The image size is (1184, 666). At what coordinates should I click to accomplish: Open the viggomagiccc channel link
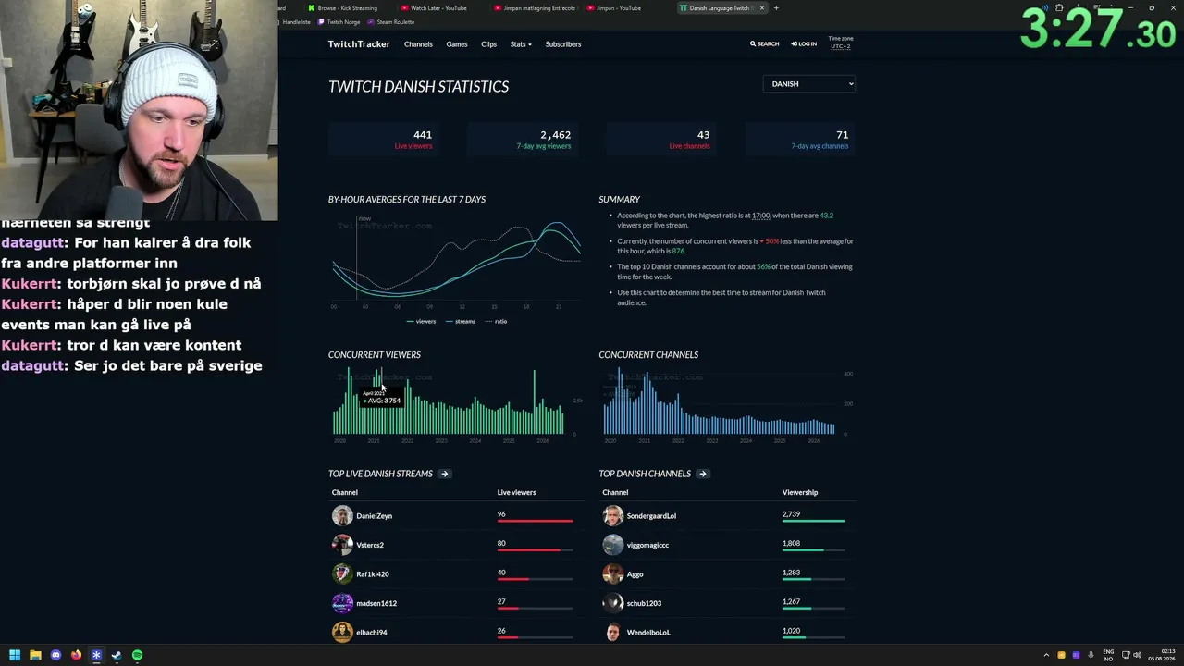pos(647,546)
